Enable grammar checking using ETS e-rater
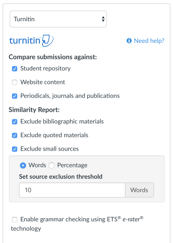The image size is (173, 243). pos(15,220)
